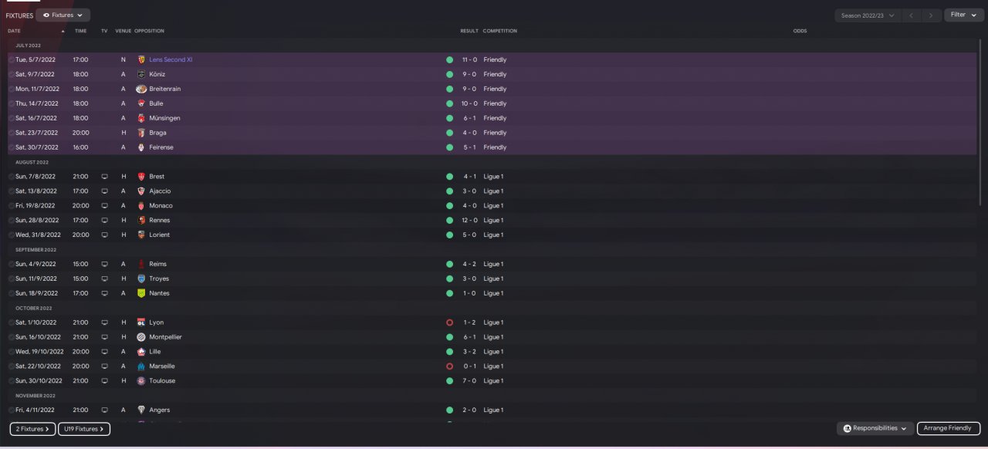Screen dimensions: 988x449
Task: Open the Fixtures view dropdown
Action: pyautogui.click(x=63, y=15)
